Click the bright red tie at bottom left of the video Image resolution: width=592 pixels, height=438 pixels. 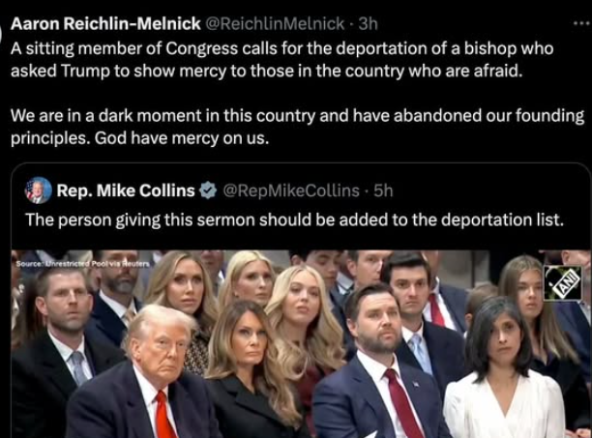pyautogui.click(x=163, y=414)
